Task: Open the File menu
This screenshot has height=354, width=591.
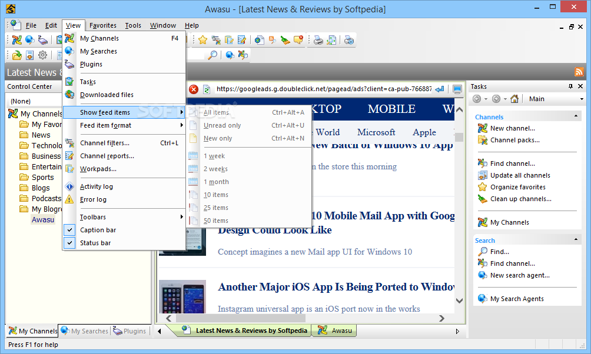Action: tap(31, 25)
